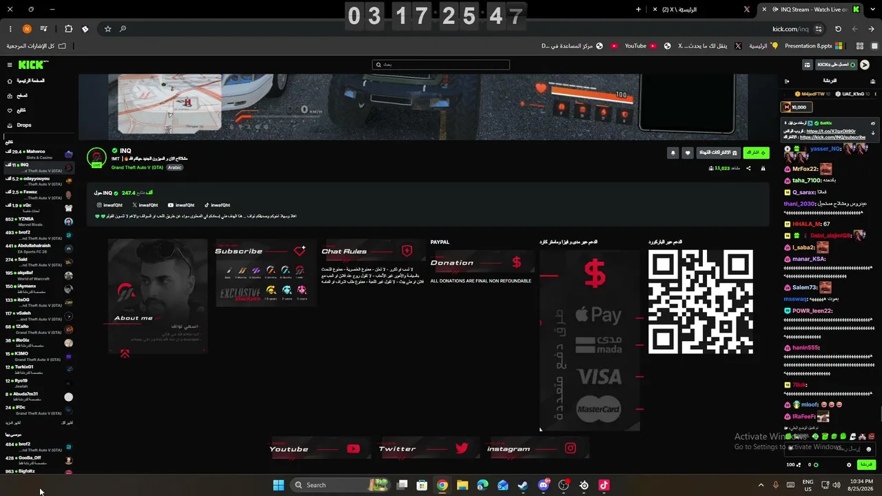Open Discord from the taskbar
Viewport: 882px width, 496px height.
click(x=544, y=485)
